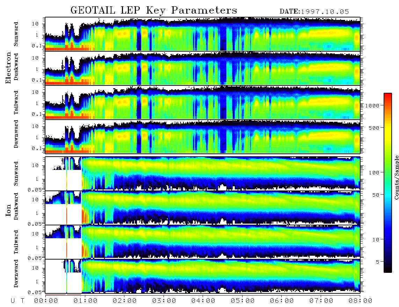This screenshot has height=307, width=399.
Task: Select the 02:00 time tick label
Action: pyautogui.click(x=125, y=301)
